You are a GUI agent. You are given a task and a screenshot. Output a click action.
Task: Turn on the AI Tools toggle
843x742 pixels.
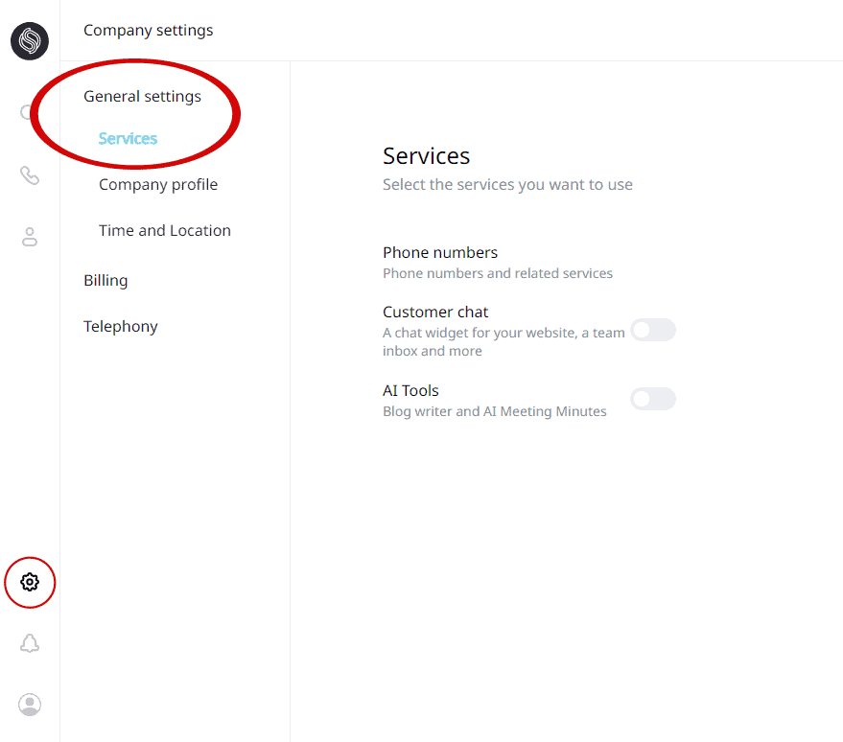point(653,399)
